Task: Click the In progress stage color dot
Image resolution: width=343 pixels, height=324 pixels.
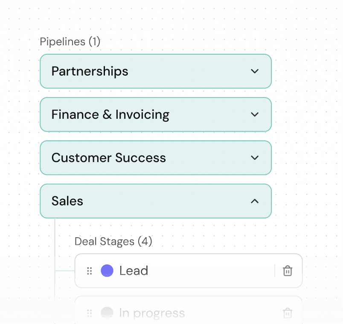Action: click(x=107, y=313)
